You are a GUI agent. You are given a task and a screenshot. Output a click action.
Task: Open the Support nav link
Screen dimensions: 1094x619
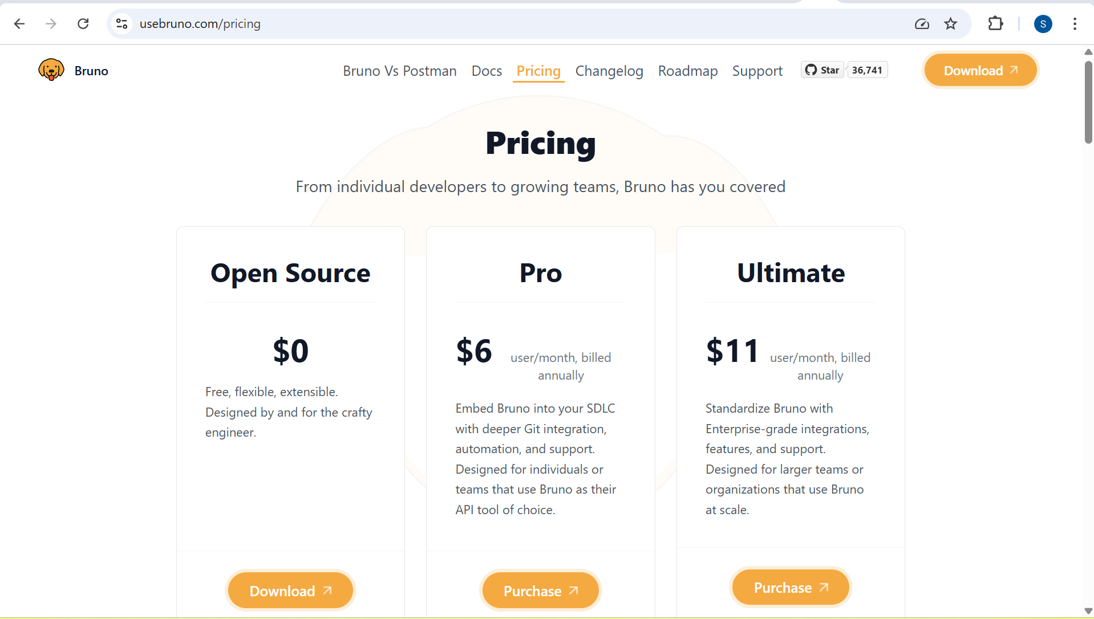click(x=757, y=71)
